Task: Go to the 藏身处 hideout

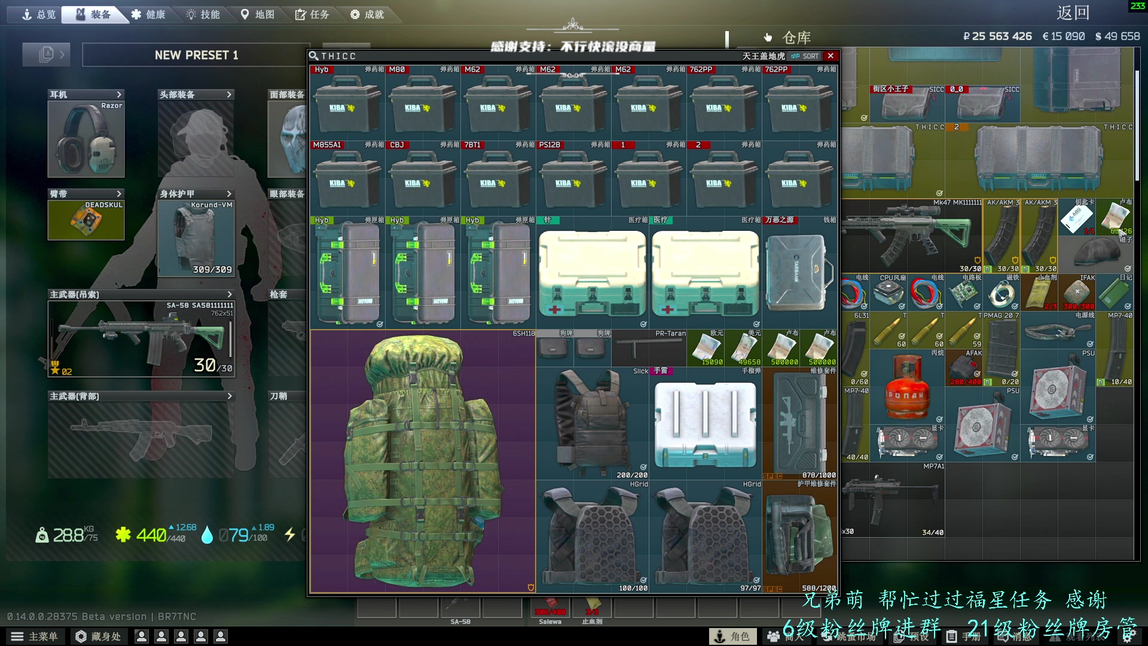Action: point(98,636)
